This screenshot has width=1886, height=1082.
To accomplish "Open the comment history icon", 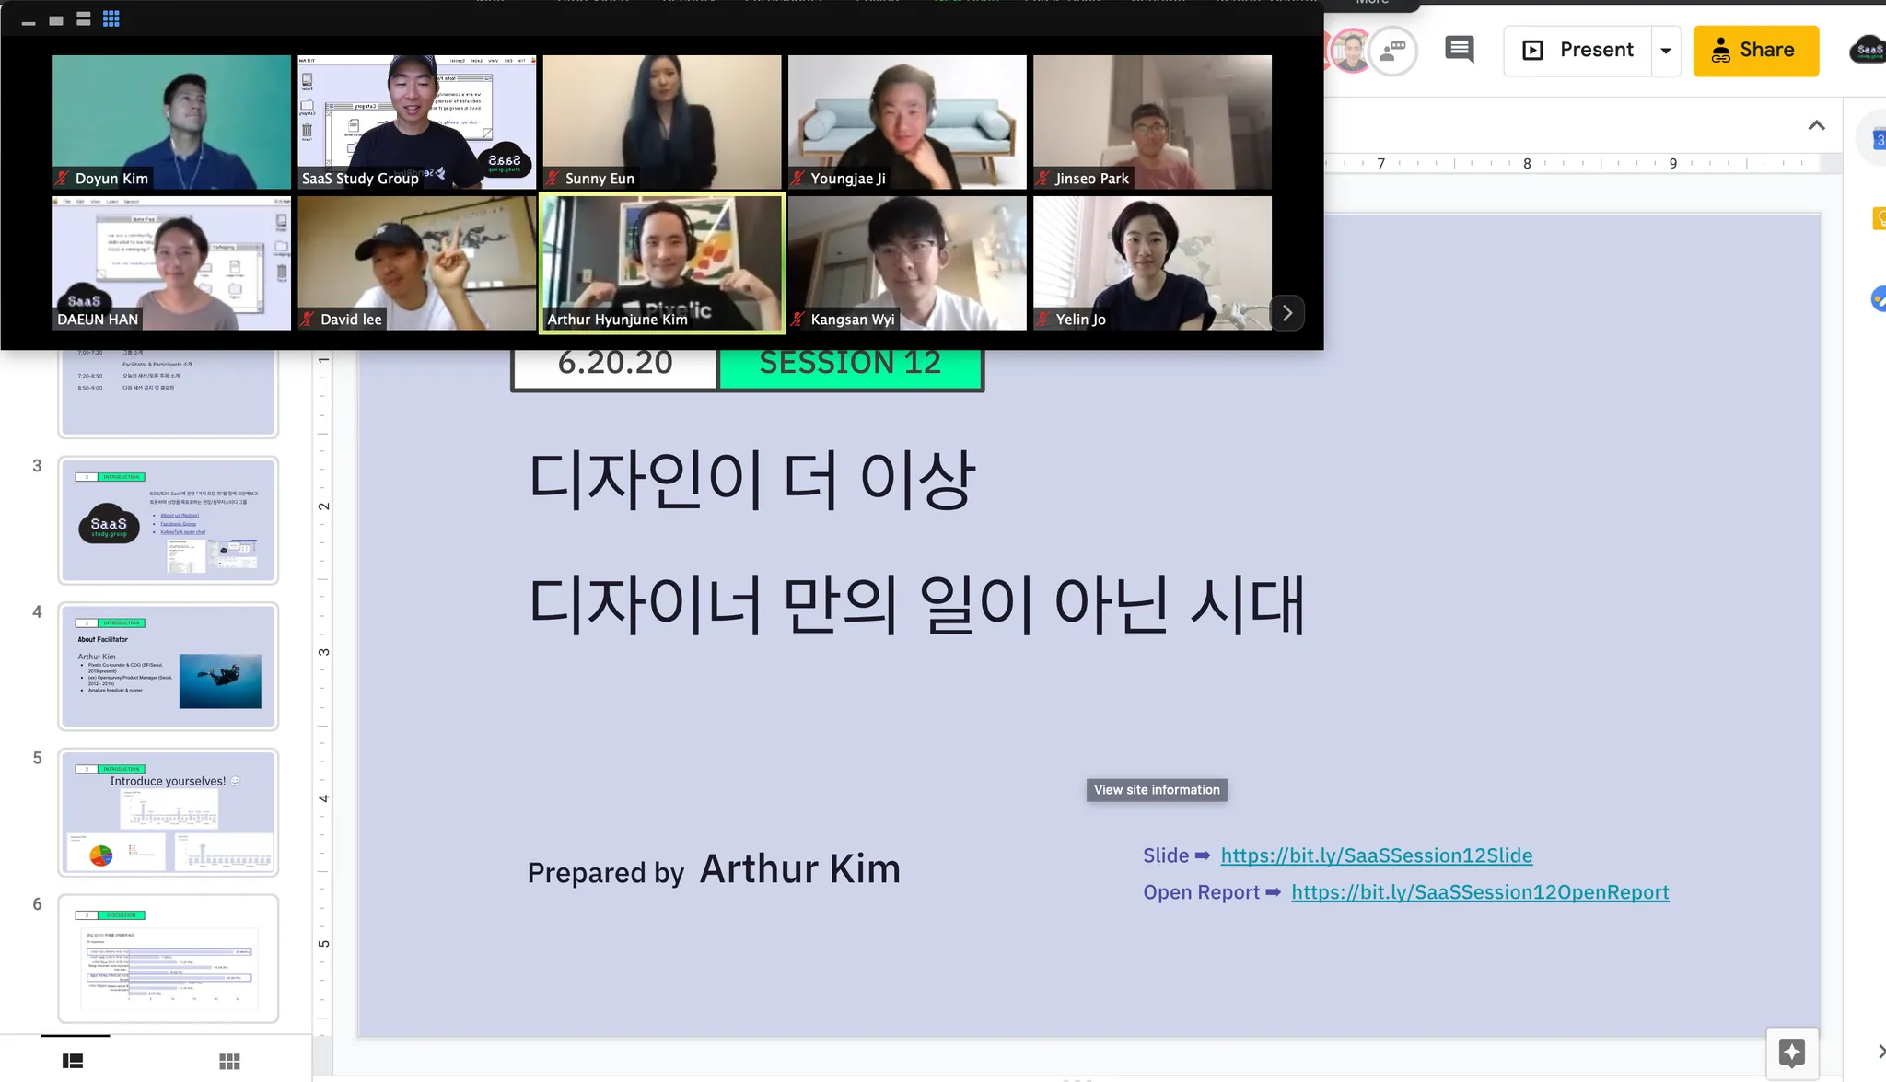I will (x=1460, y=50).
